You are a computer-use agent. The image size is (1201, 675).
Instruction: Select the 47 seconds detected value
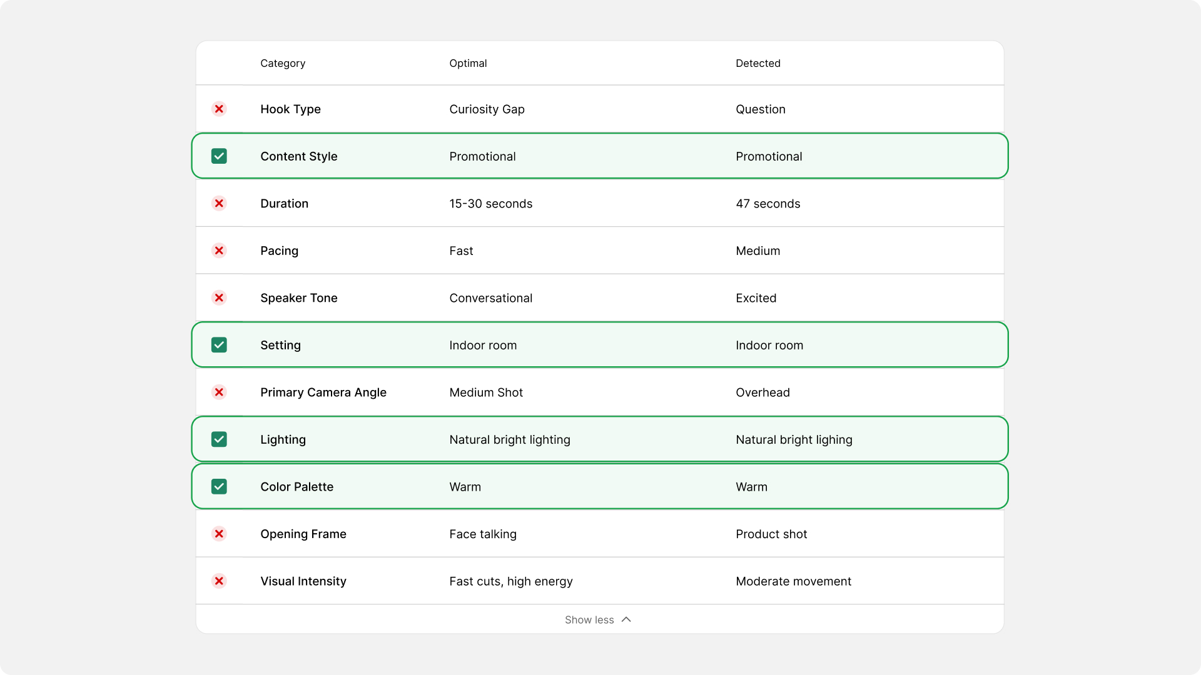[x=768, y=204]
